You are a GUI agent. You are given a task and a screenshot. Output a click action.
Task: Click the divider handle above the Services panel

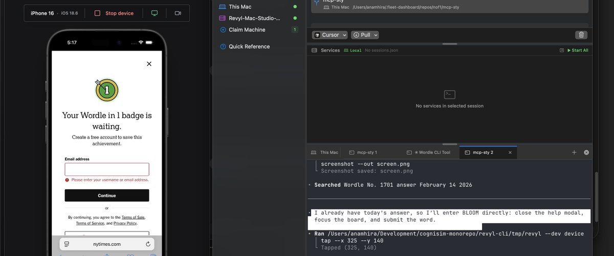(x=449, y=44)
